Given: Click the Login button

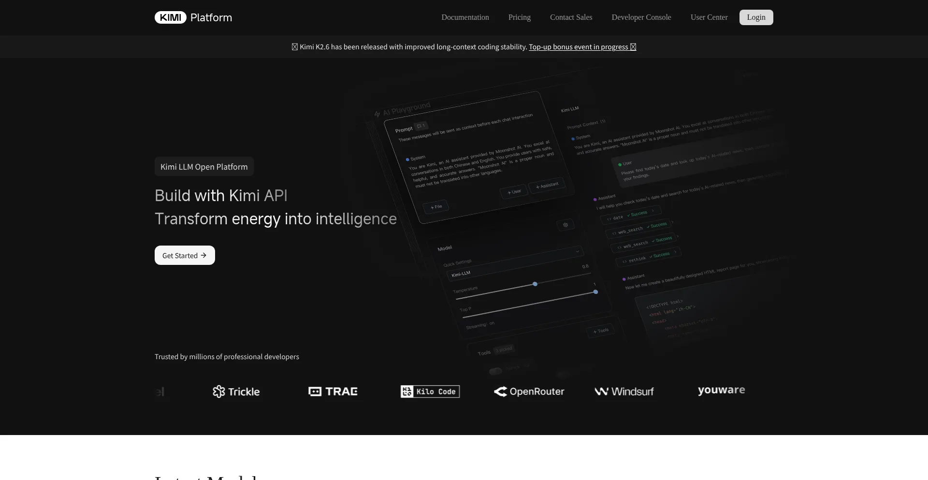Looking at the screenshot, I should (x=756, y=17).
